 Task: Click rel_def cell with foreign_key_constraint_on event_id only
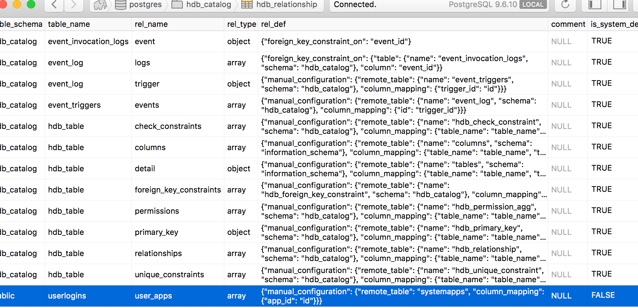403,41
